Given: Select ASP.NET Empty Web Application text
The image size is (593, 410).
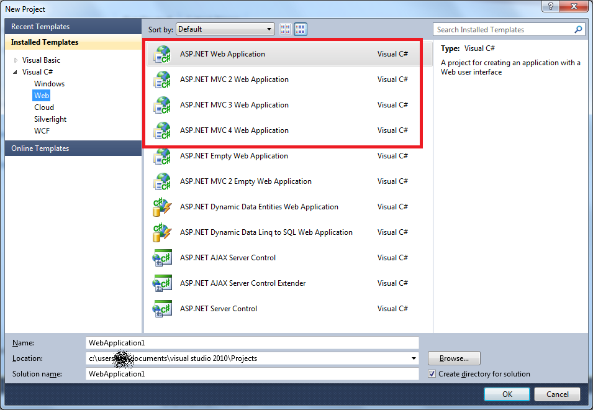Looking at the screenshot, I should (x=233, y=156).
